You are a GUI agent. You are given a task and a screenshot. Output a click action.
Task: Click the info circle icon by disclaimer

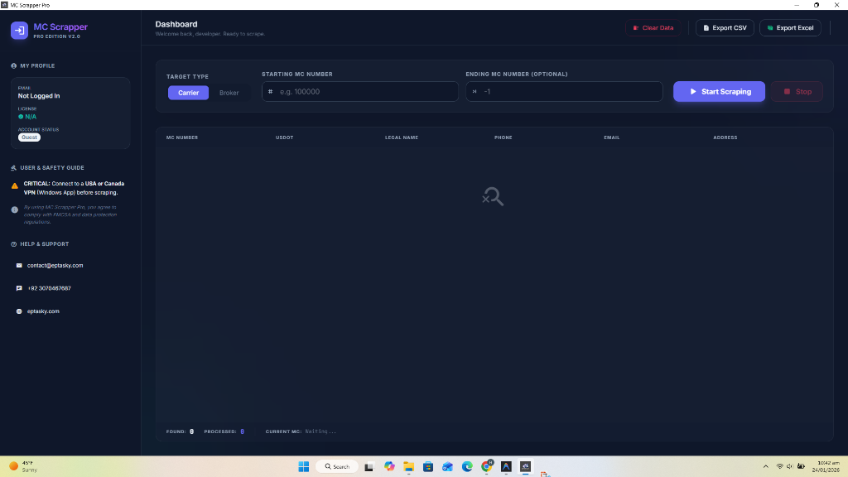click(15, 210)
